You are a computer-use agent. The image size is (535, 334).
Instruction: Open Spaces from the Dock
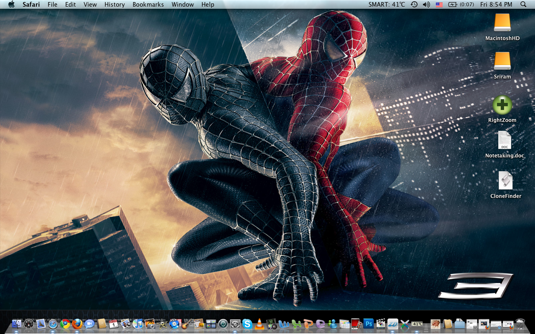pyautogui.click(x=211, y=324)
